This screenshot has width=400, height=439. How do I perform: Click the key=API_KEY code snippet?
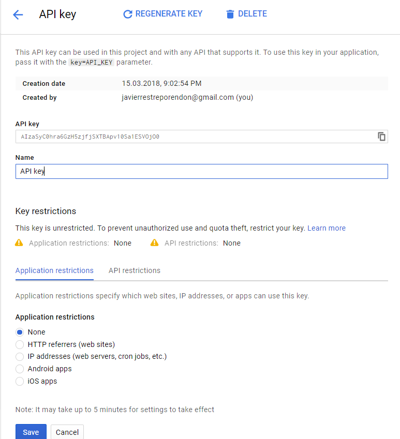[x=92, y=61]
